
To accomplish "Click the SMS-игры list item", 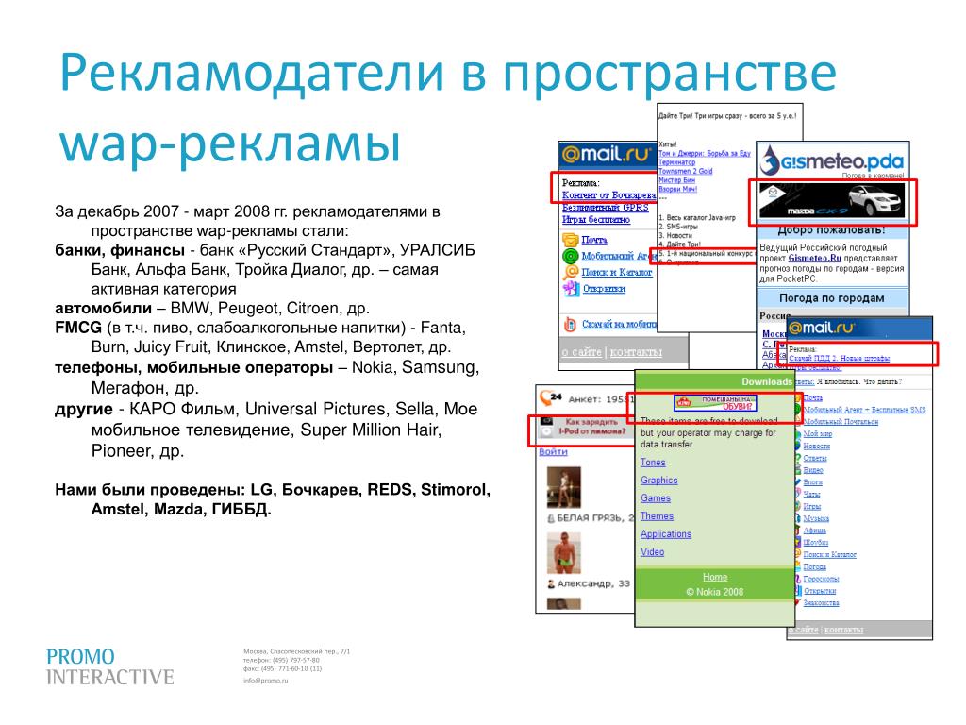I will point(678,227).
